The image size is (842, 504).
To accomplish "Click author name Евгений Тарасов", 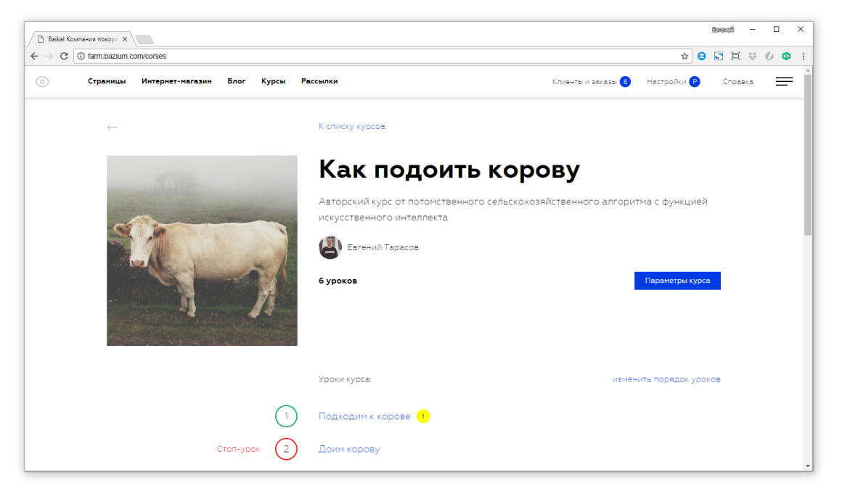I will click(383, 247).
